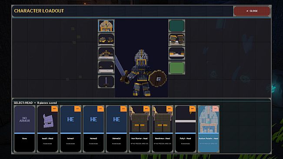Click the gauntlets slot on the right column
283x159 pixels.
(x=176, y=40)
